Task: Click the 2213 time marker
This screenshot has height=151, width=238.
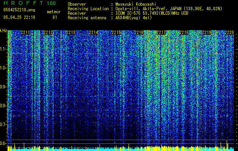Action: click(x=71, y=32)
